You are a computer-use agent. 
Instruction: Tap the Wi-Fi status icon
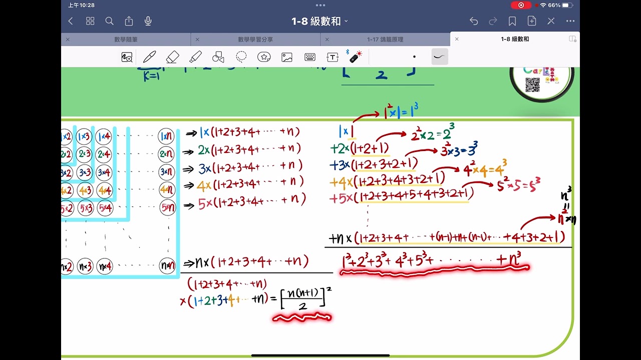coord(543,5)
